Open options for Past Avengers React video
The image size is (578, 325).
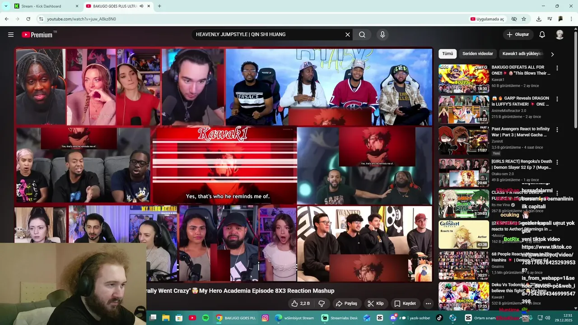[557, 130]
